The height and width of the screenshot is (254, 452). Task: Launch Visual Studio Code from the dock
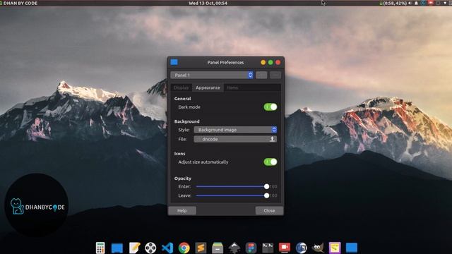coord(167,248)
